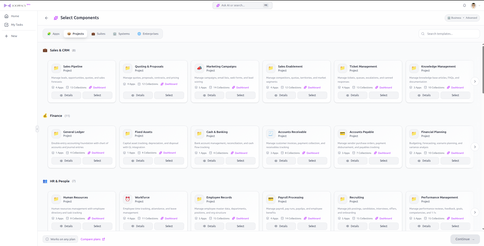Click the Workforce alarm clock icon
This screenshot has width=484, height=246.
128,199
